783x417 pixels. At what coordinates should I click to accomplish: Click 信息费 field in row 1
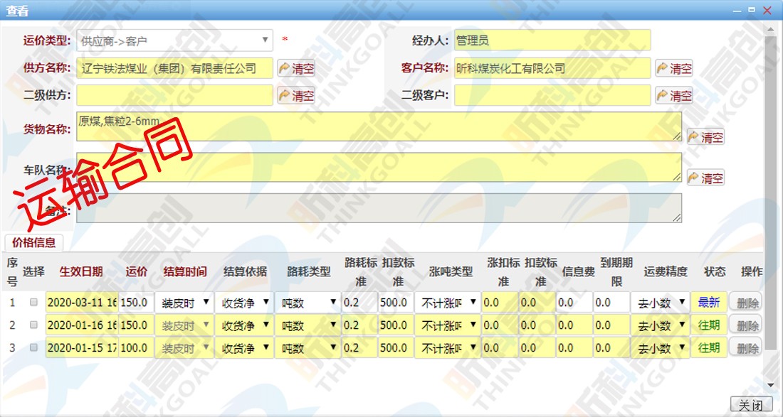pos(574,303)
